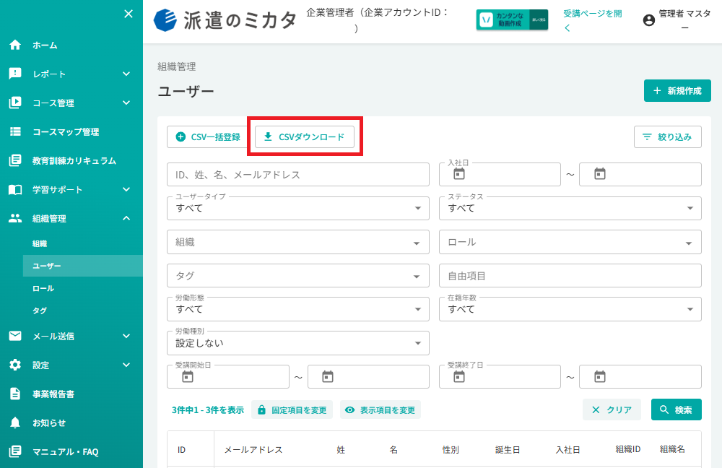This screenshot has width=722, height=468.
Task: Click the 事業報告書 document icon
Action: tap(15, 394)
